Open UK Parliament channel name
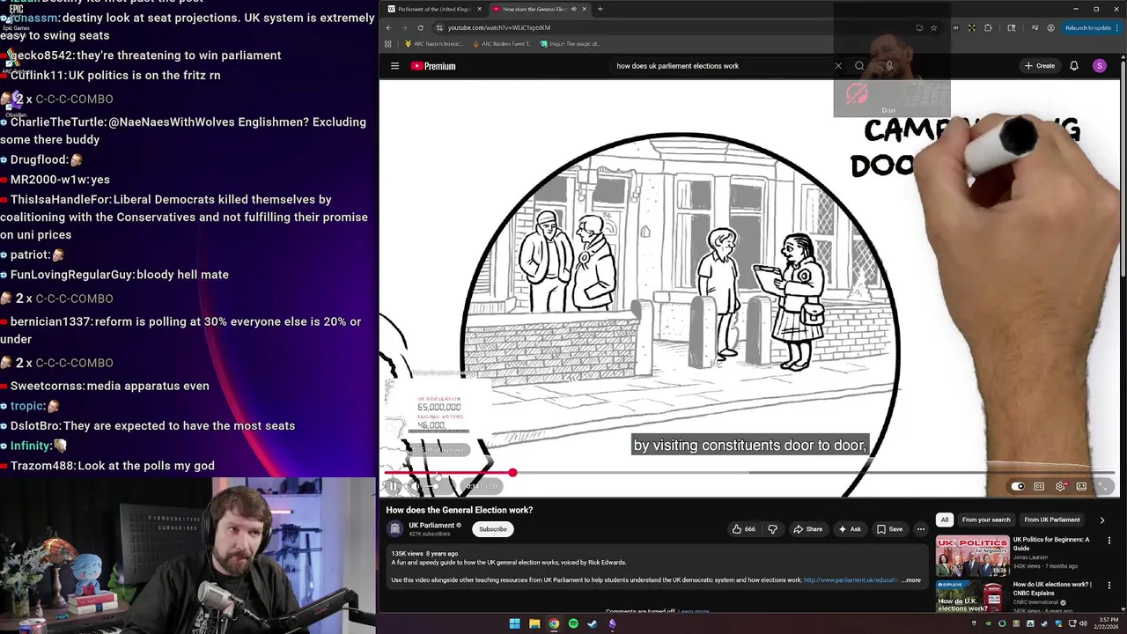 pos(431,525)
